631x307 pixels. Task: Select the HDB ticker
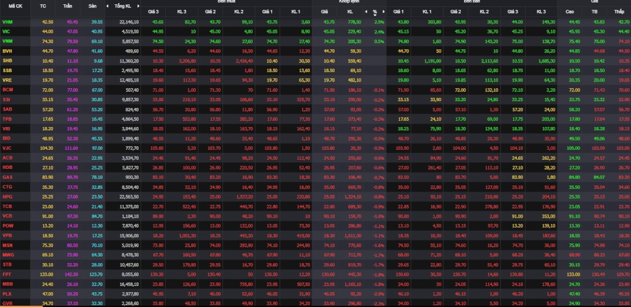click(x=7, y=168)
